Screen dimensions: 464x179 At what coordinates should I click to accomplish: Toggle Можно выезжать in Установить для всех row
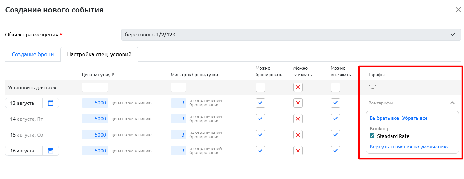(335, 87)
